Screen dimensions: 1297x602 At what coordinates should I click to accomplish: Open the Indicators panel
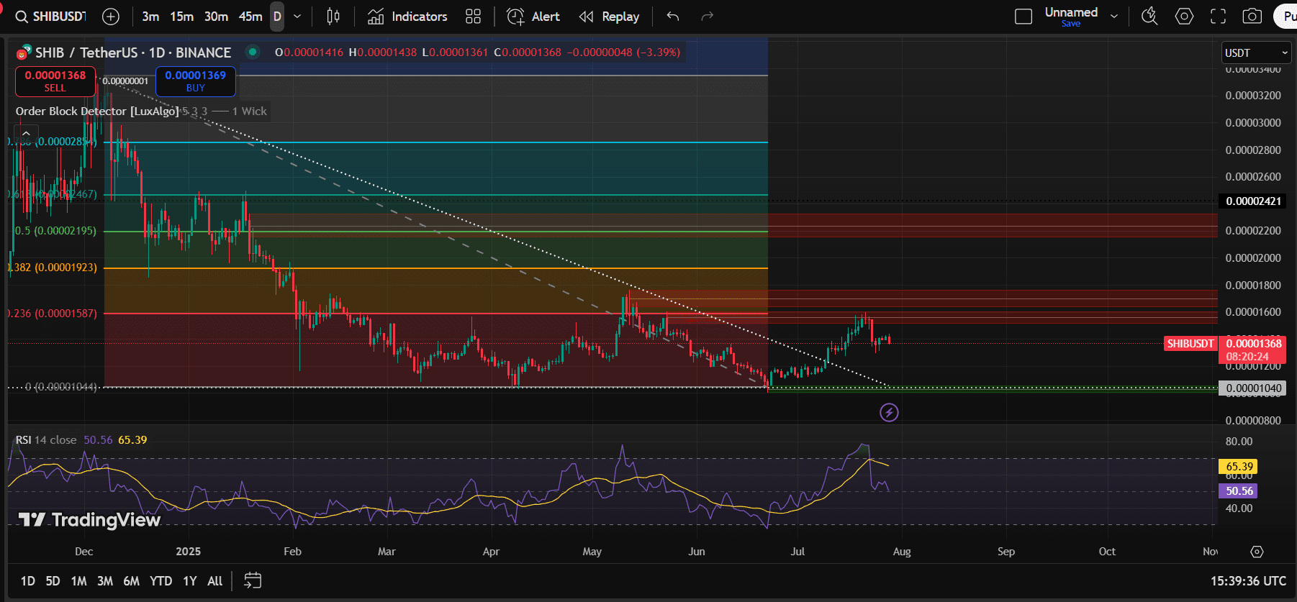coord(407,17)
